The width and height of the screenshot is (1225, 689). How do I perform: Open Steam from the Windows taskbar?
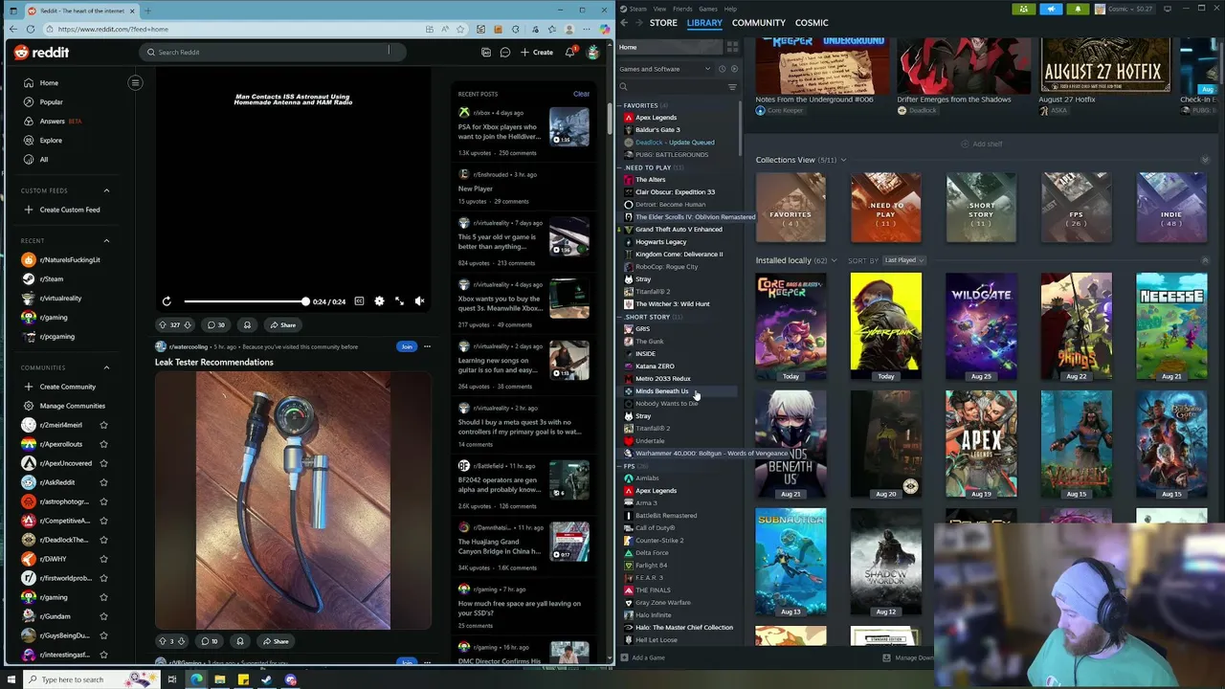pyautogui.click(x=267, y=679)
